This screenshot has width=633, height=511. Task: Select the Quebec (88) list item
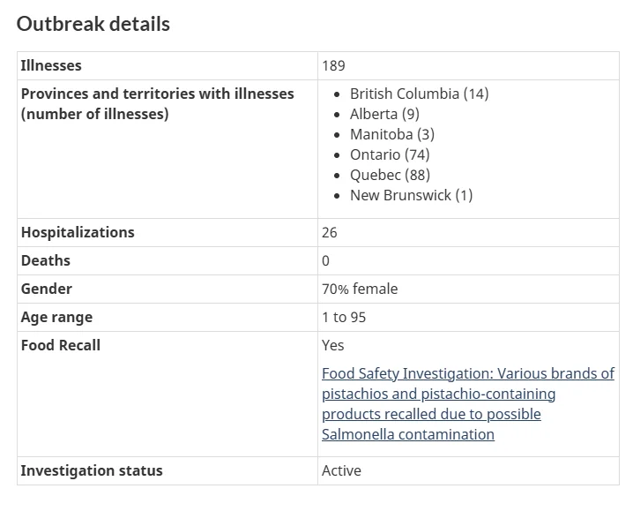[390, 175]
